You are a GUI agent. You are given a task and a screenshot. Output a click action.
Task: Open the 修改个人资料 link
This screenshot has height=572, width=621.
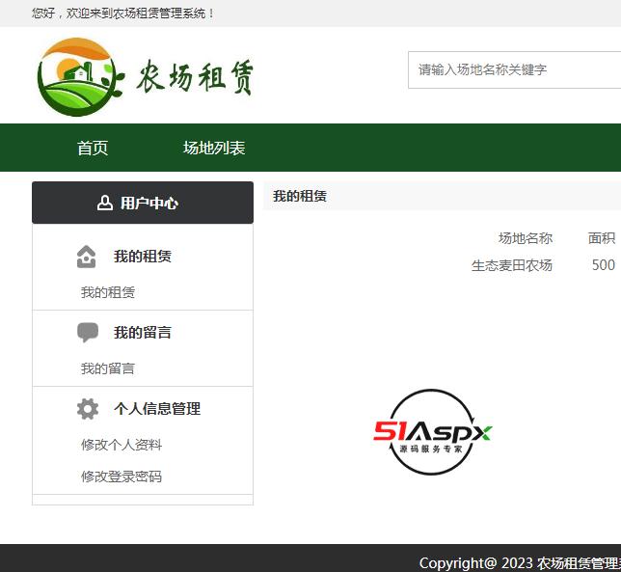[121, 445]
